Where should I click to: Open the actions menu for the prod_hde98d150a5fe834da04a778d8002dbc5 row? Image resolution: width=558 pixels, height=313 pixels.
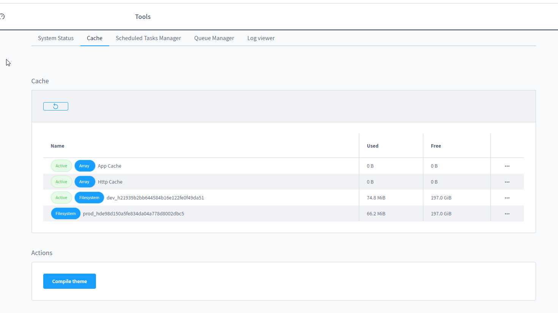[x=507, y=214]
